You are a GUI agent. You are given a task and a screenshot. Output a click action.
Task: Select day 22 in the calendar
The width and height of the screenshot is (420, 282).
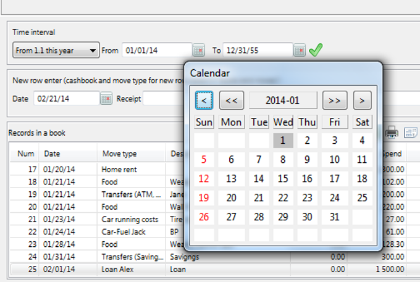[x=283, y=198]
